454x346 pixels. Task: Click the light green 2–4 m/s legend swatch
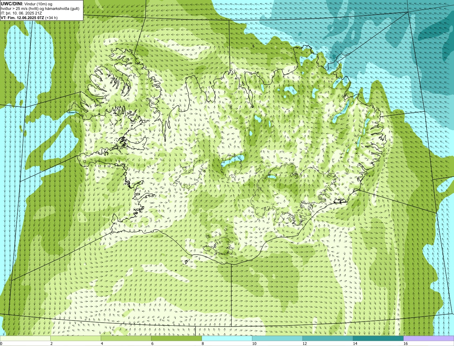[x=76, y=338]
